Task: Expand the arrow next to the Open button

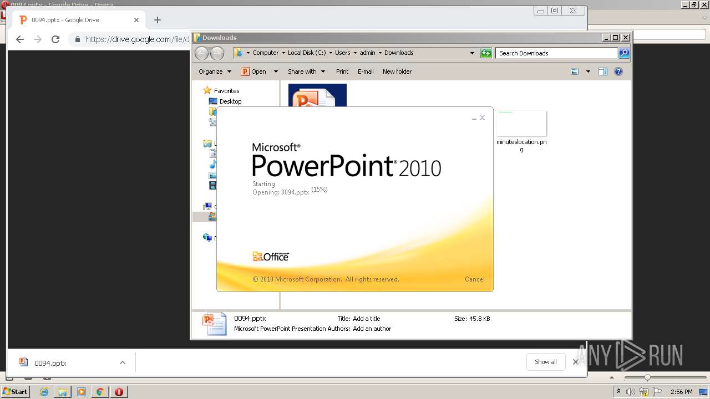Action: click(x=276, y=71)
